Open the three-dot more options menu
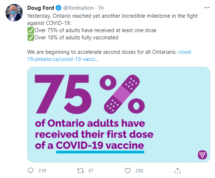The width and height of the screenshot is (215, 178). [x=207, y=8]
